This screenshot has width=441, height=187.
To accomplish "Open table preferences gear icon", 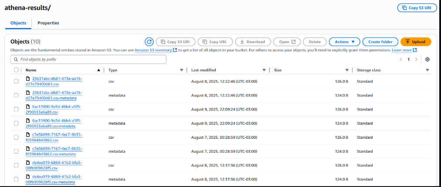I will [x=427, y=59].
